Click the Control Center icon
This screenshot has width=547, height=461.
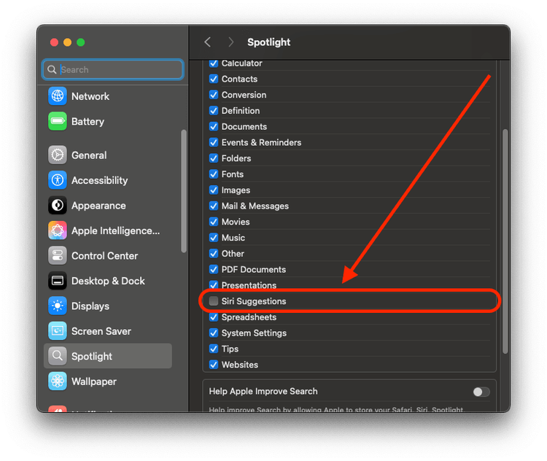pos(58,255)
